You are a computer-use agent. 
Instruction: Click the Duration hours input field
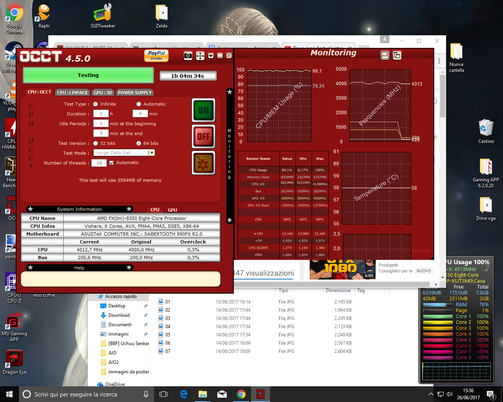pos(101,113)
